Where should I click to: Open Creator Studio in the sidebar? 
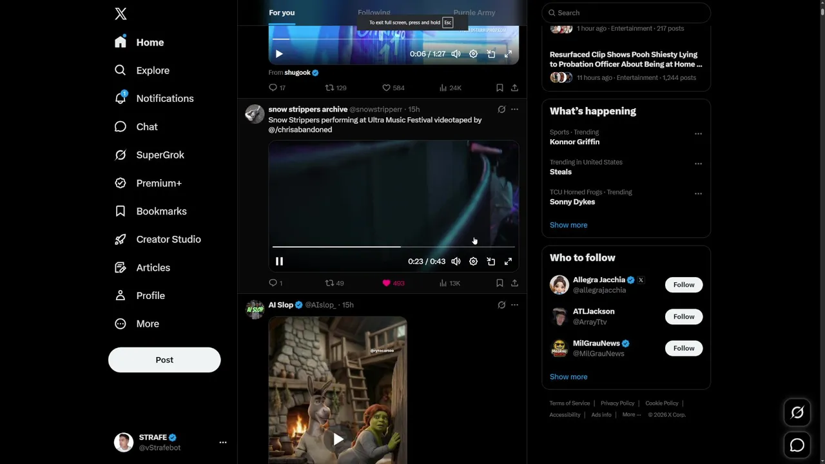[159, 239]
